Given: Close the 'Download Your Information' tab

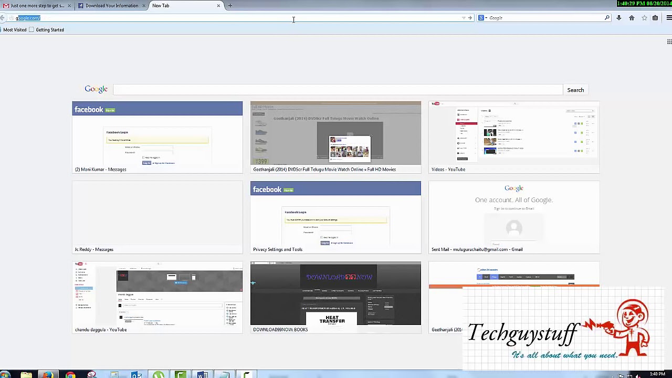Looking at the screenshot, I should click(x=144, y=6).
